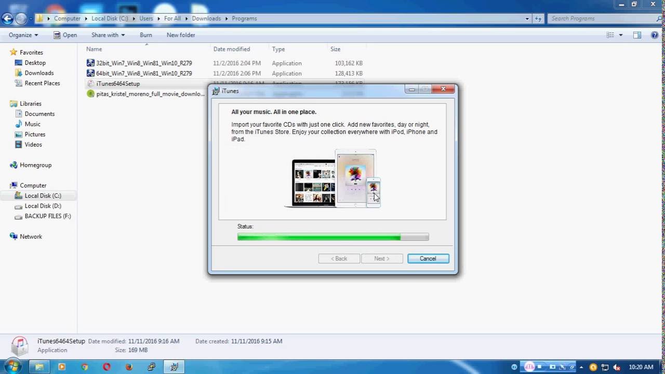Open Windows Explorer from the taskbar
The image size is (665, 374).
(39, 367)
